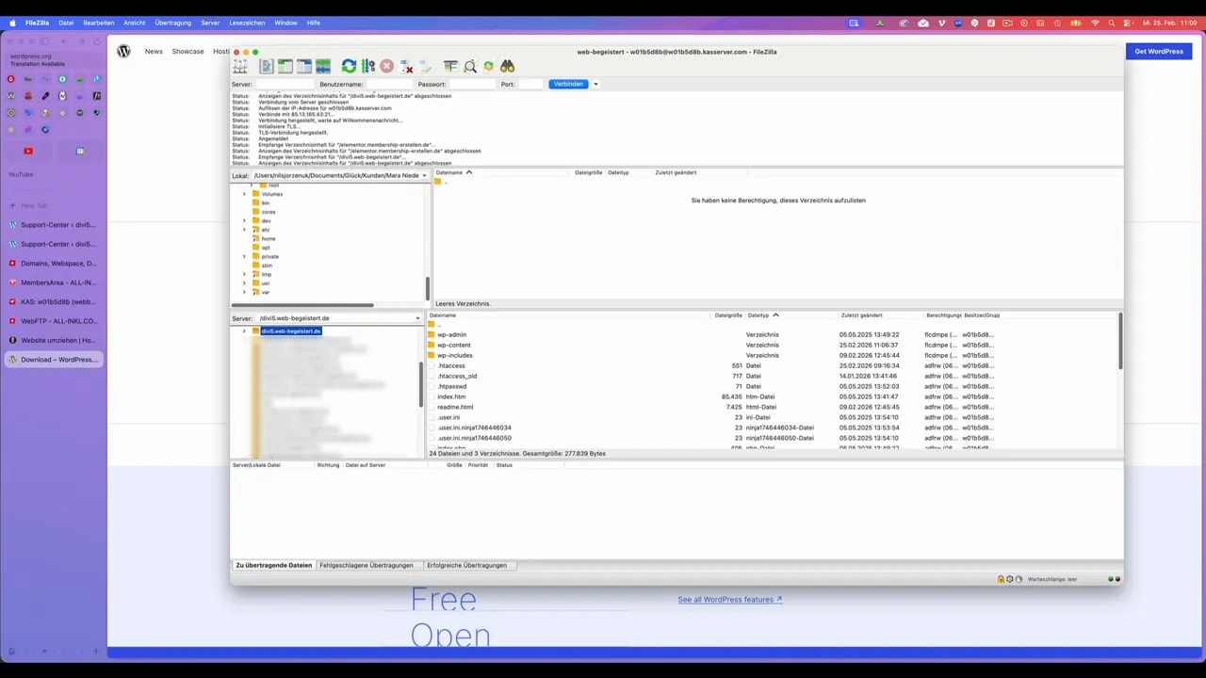1206x678 pixels.
Task: Refresh the file and folder listings
Action: coord(349,66)
